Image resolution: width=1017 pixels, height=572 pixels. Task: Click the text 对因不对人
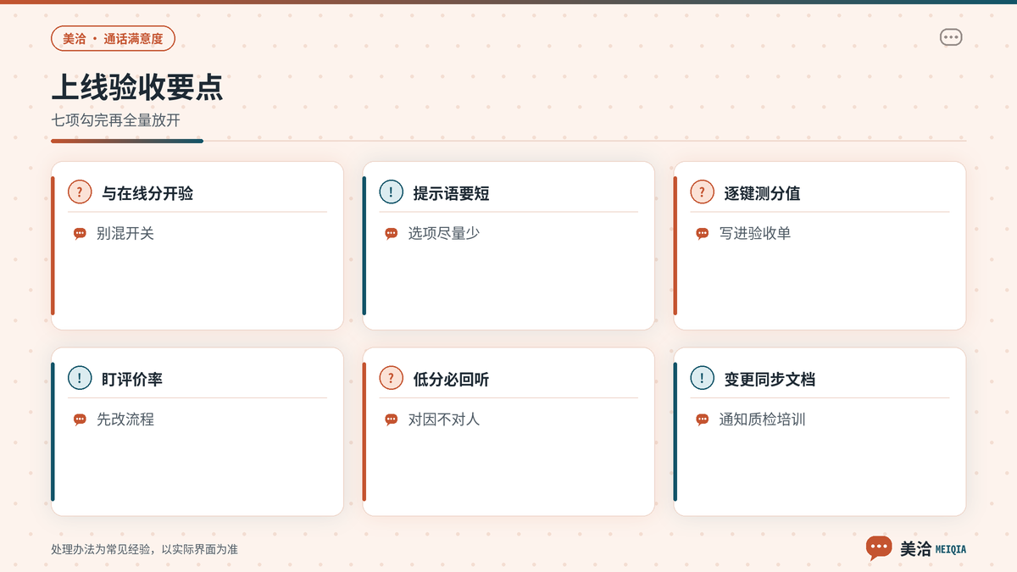coord(444,419)
